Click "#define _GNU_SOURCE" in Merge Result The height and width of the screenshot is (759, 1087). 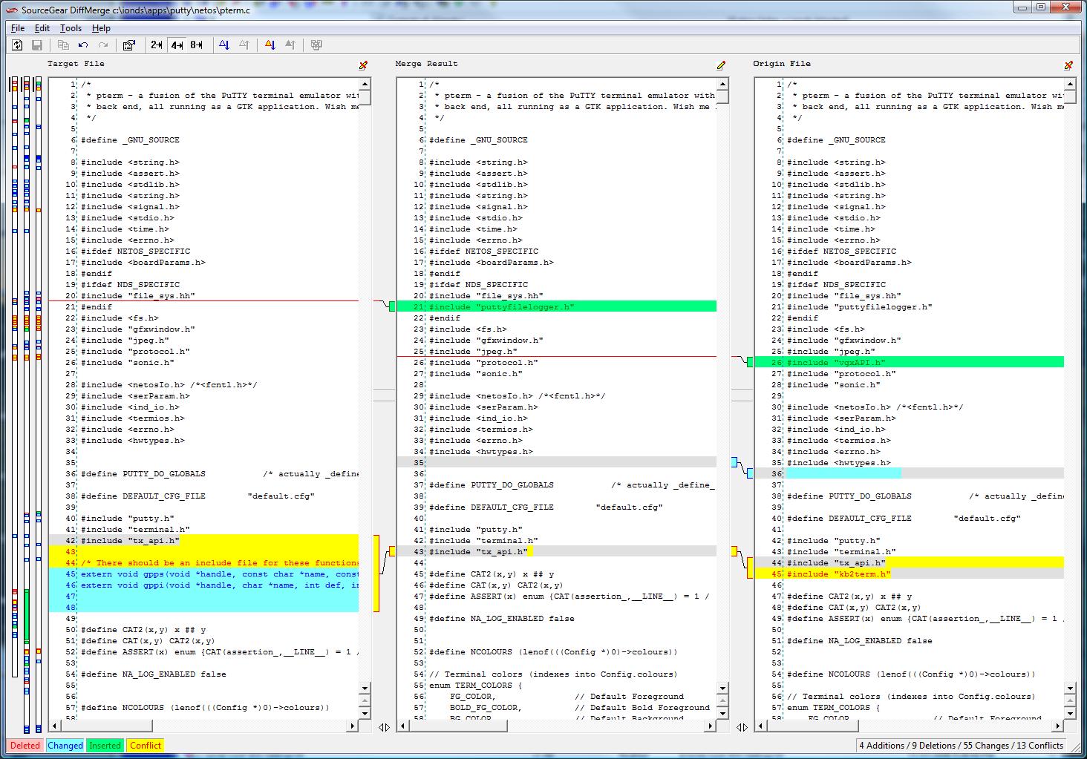coord(478,139)
